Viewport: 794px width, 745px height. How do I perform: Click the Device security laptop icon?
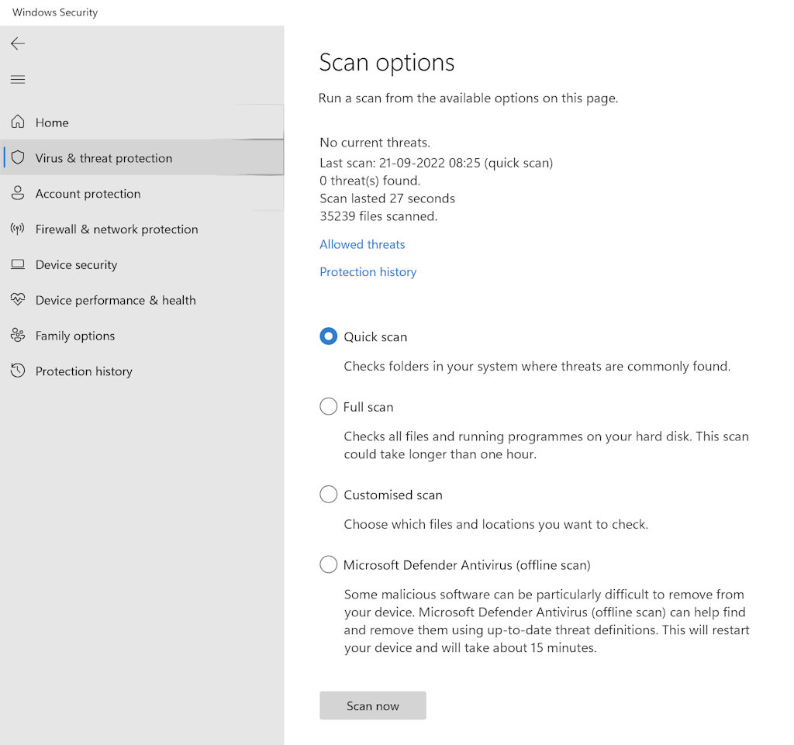[x=18, y=264]
